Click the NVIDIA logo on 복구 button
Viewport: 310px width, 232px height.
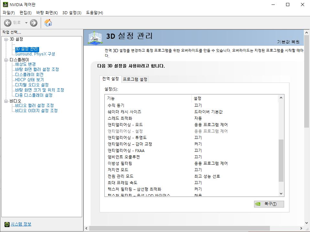(258, 204)
